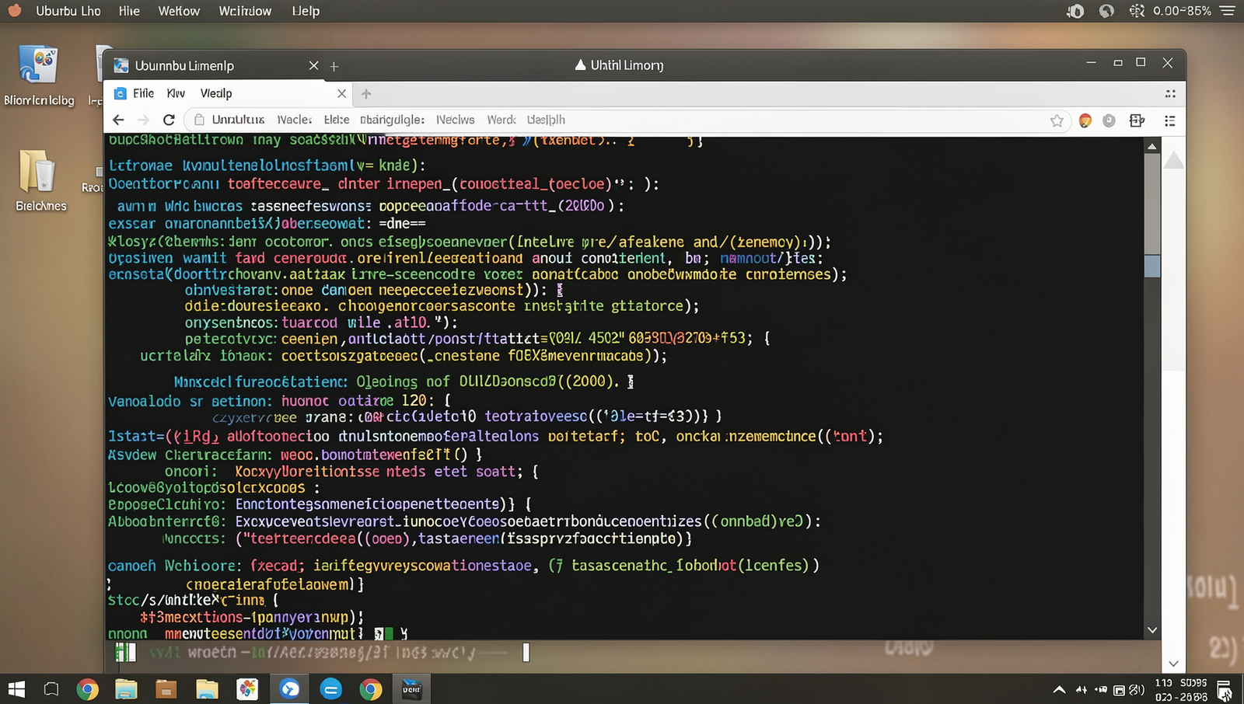Screen dimensions: 1244x704
Task: Open the Vlealp menu in the inner window
Action: [x=216, y=93]
